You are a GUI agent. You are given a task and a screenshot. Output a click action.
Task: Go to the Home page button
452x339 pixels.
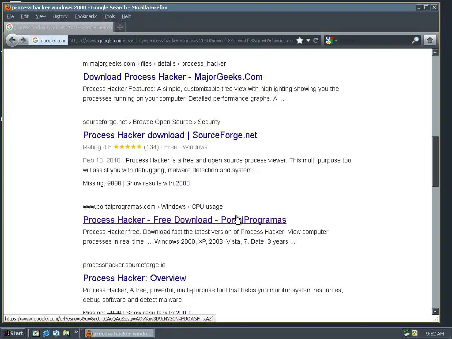(x=429, y=40)
